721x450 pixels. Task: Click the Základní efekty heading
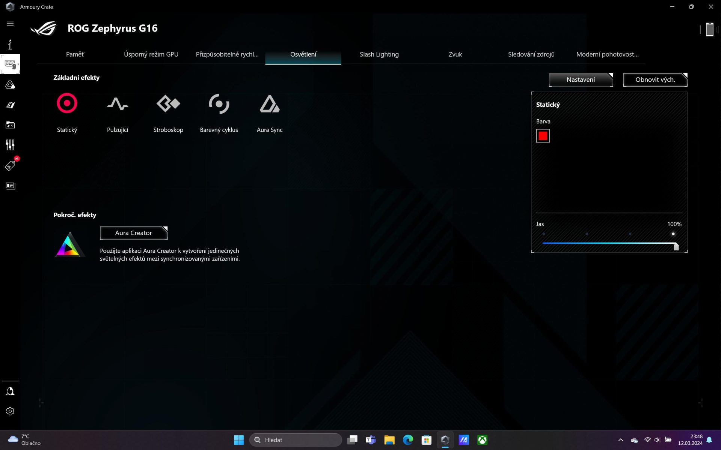[x=76, y=78]
